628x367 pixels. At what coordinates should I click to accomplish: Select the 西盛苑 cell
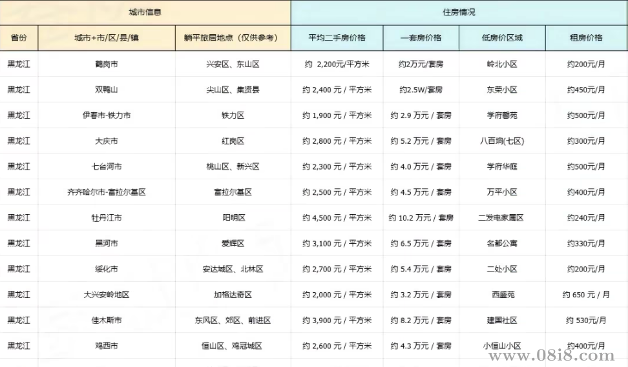point(502,295)
